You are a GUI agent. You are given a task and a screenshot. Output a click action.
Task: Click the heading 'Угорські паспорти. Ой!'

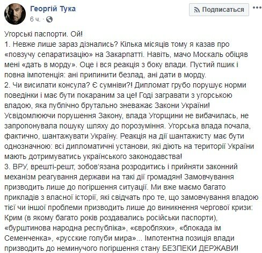click(43, 34)
